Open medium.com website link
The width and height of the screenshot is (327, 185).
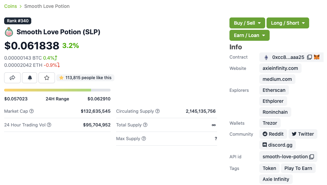pyautogui.click(x=277, y=79)
